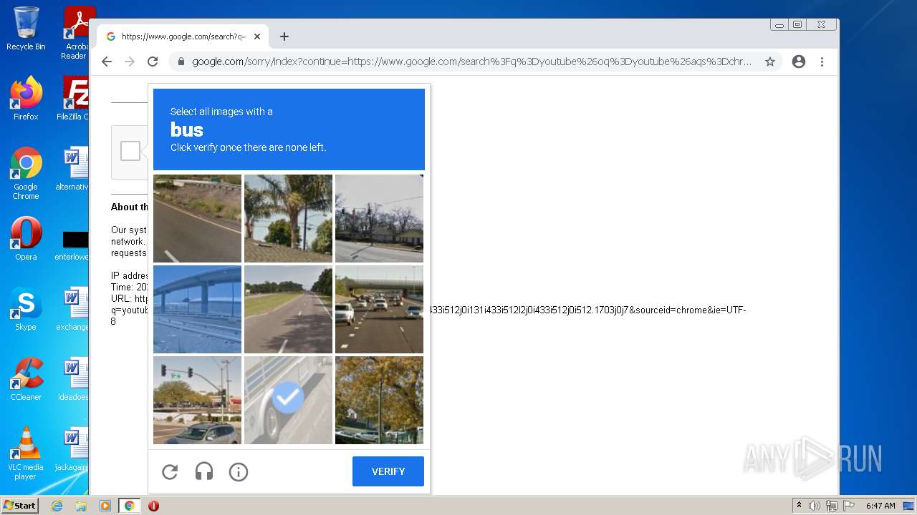The height and width of the screenshot is (515, 917).
Task: Select the highway traffic image tile
Action: tap(379, 309)
